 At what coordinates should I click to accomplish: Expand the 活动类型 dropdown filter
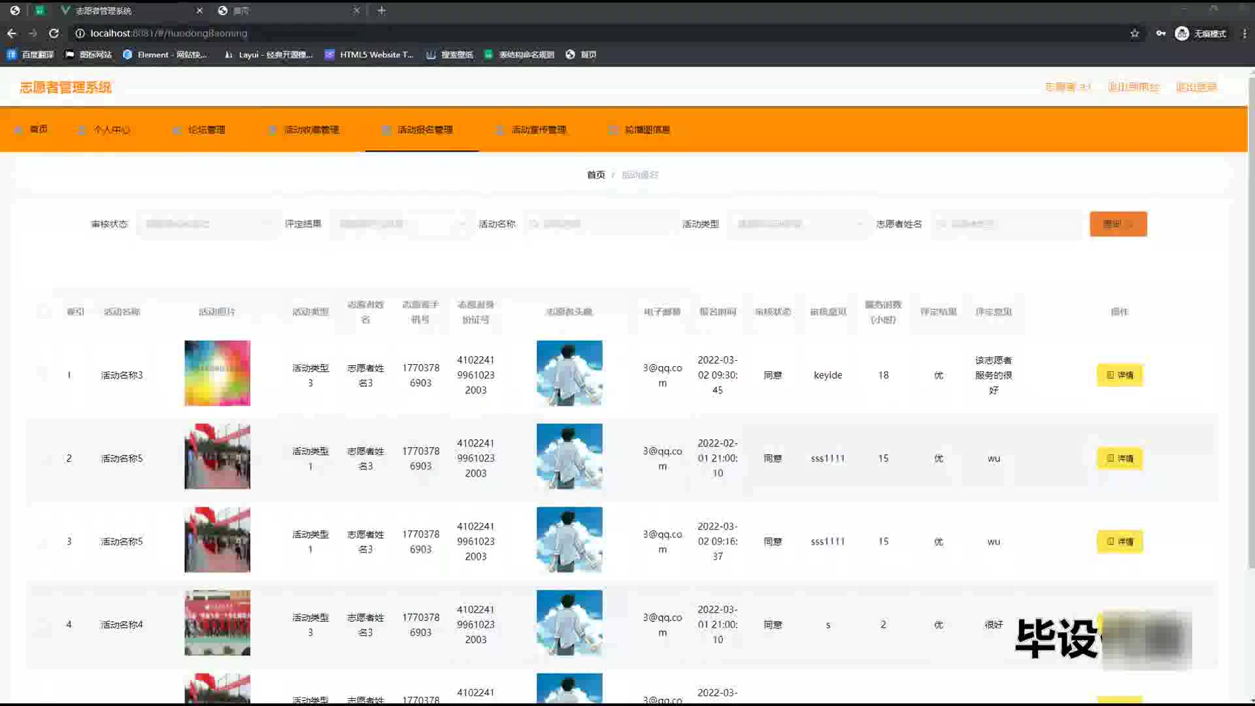[x=799, y=224]
